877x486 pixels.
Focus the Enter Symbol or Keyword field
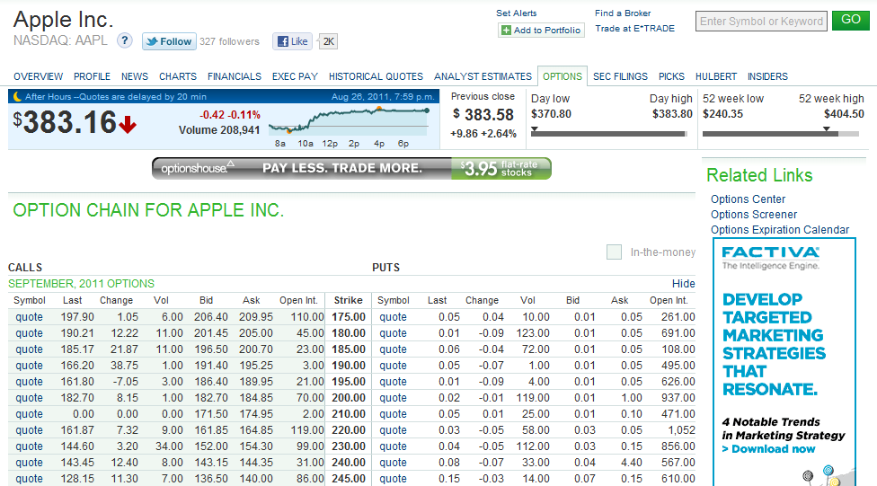pos(761,22)
